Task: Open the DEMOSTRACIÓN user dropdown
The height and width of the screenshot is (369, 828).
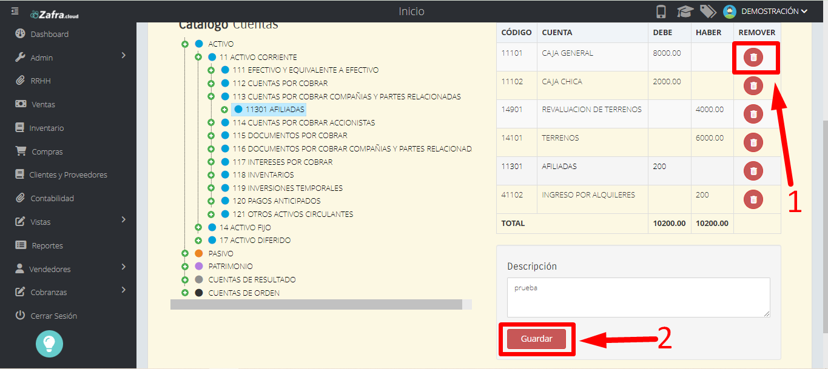Action: 775,12
